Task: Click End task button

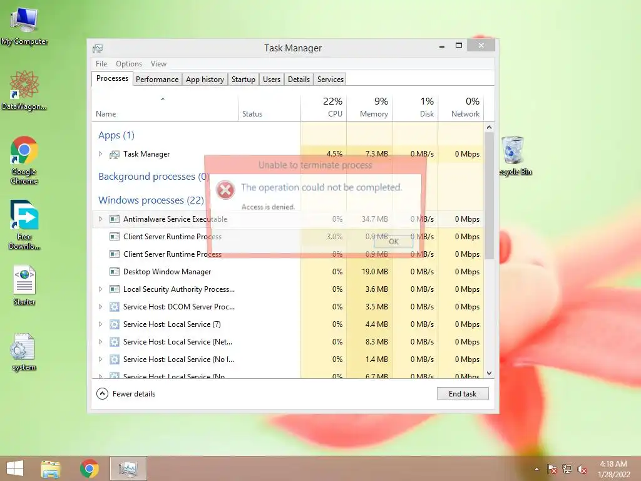Action: [463, 394]
